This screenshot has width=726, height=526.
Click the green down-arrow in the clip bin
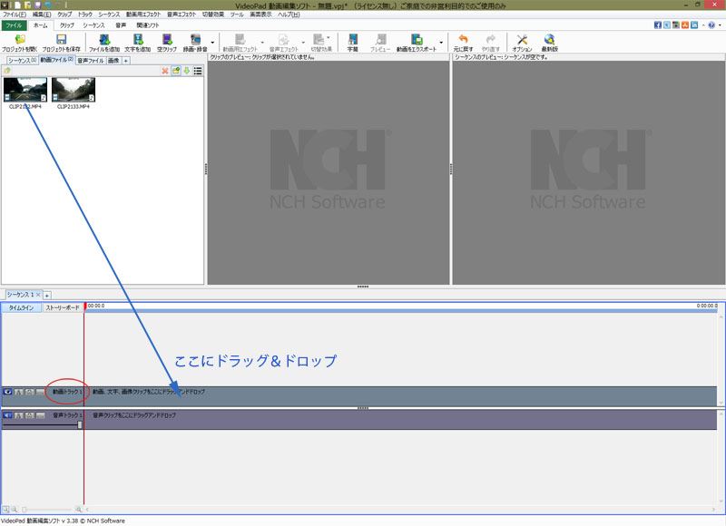pyautogui.click(x=187, y=71)
